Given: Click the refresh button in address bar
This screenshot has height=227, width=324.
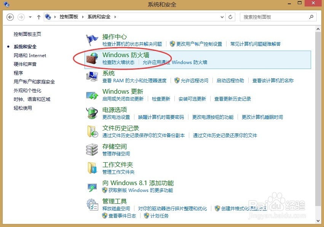Looking at the screenshot, I should 230,17.
